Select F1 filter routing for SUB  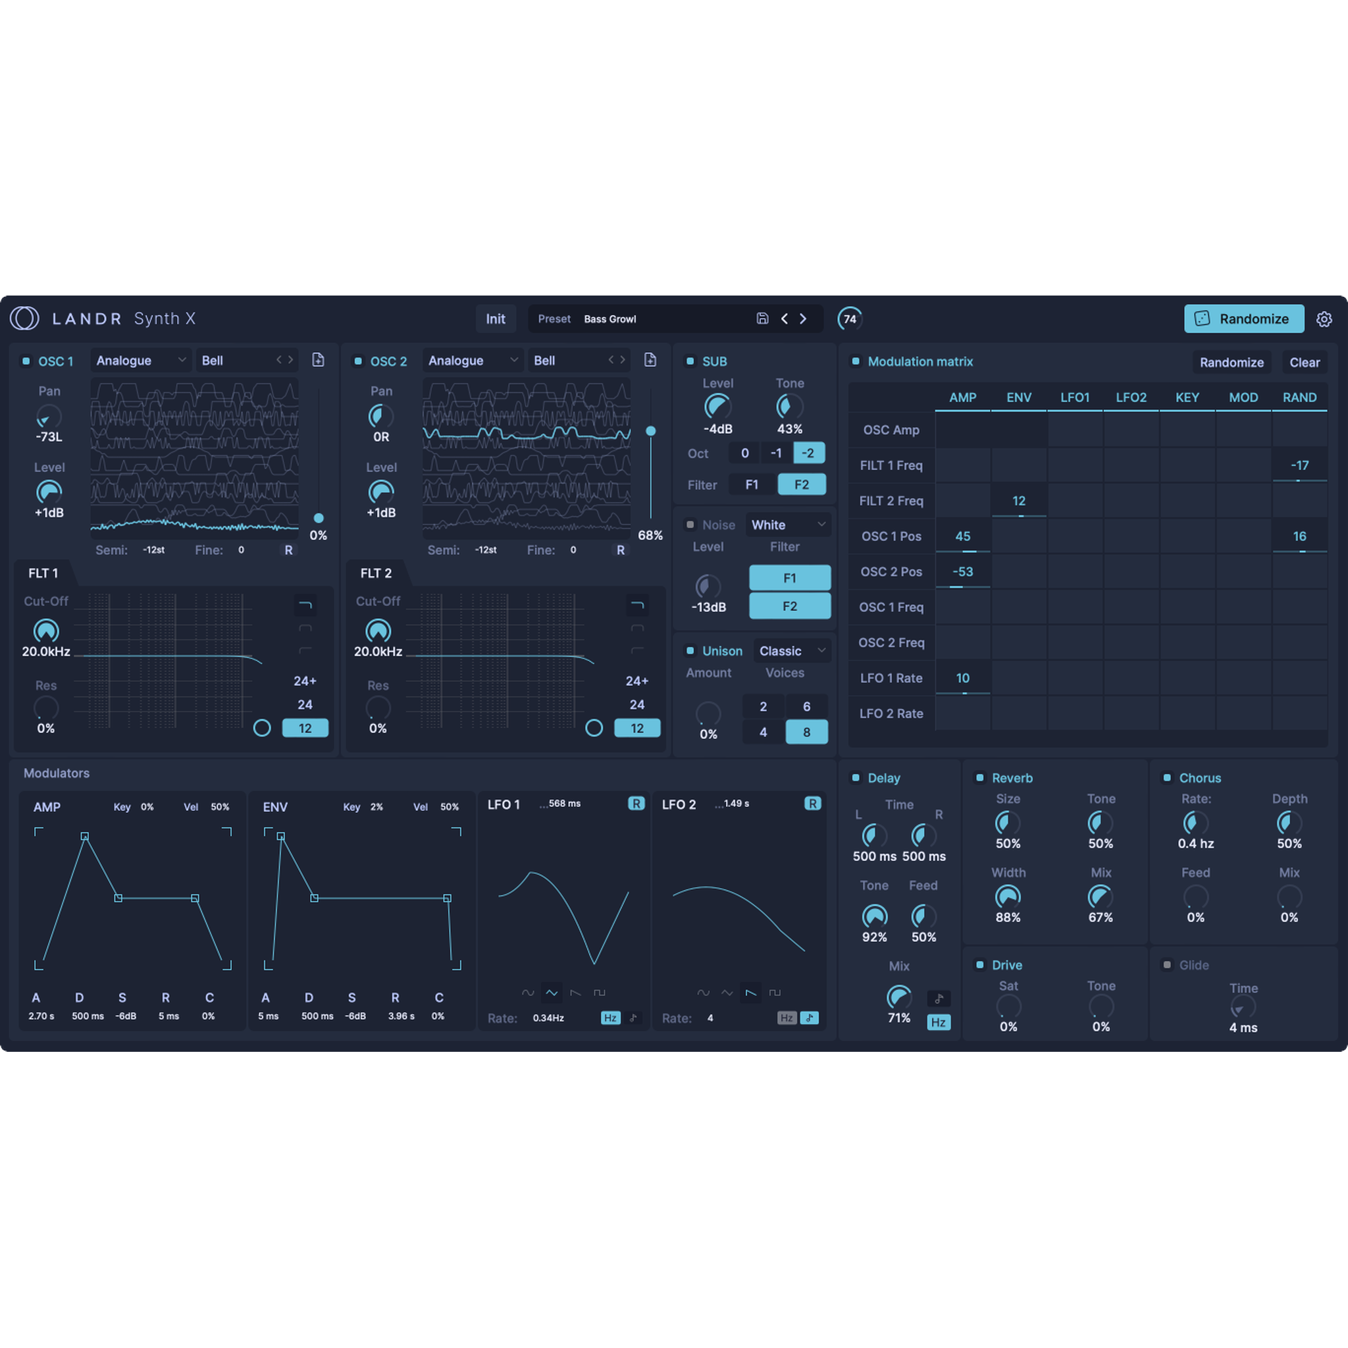click(x=752, y=484)
